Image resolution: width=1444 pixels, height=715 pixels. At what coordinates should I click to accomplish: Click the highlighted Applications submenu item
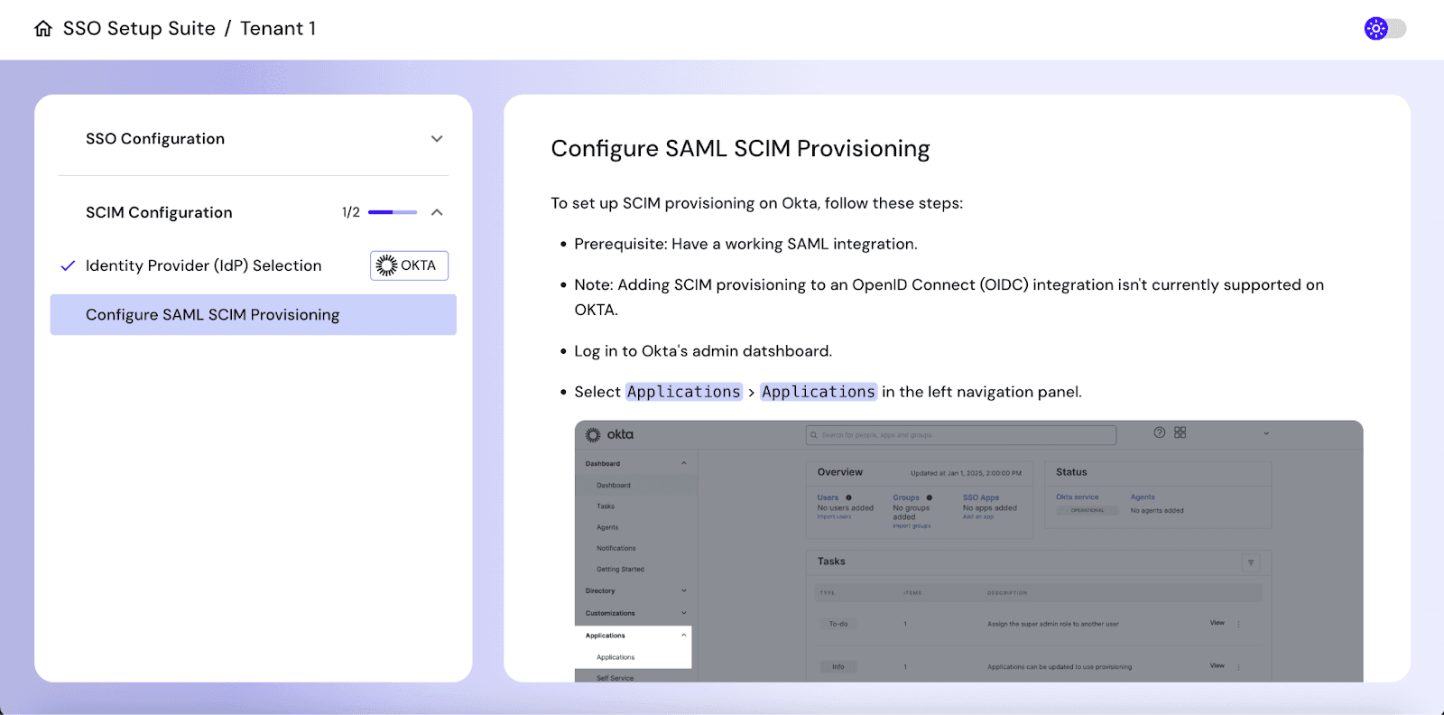click(616, 657)
